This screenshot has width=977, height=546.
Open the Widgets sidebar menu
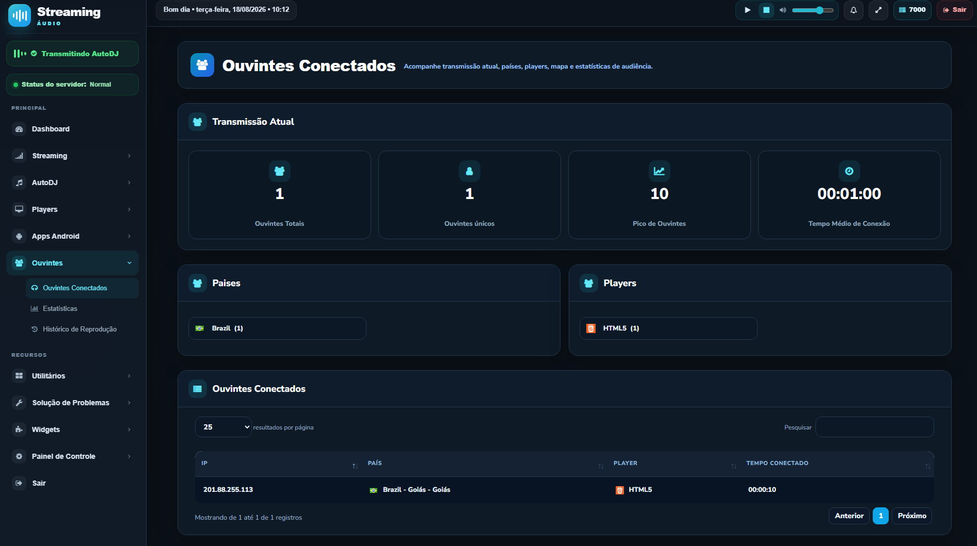click(x=72, y=429)
